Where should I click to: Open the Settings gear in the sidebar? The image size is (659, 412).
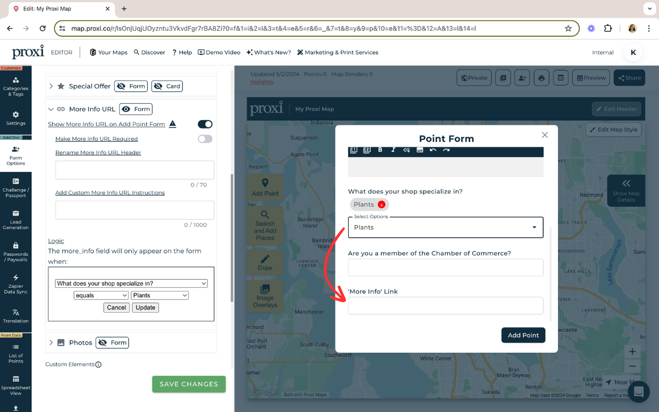[15, 118]
